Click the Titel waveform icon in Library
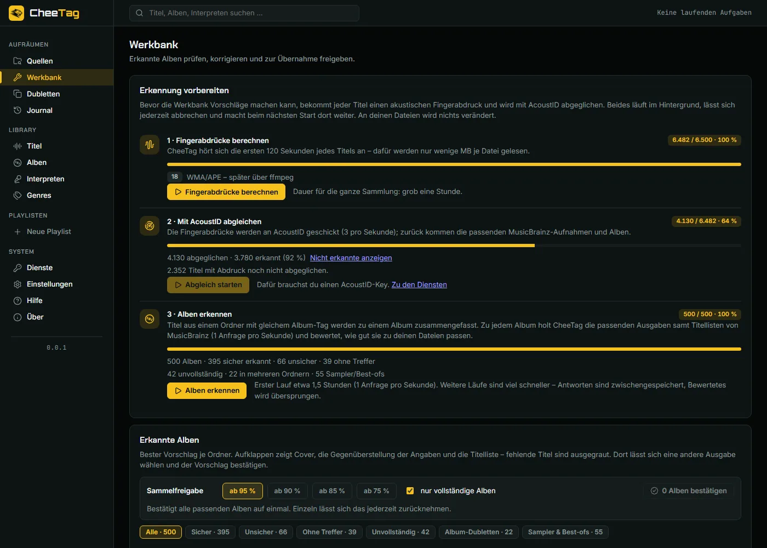This screenshot has width=767, height=548. pos(18,146)
